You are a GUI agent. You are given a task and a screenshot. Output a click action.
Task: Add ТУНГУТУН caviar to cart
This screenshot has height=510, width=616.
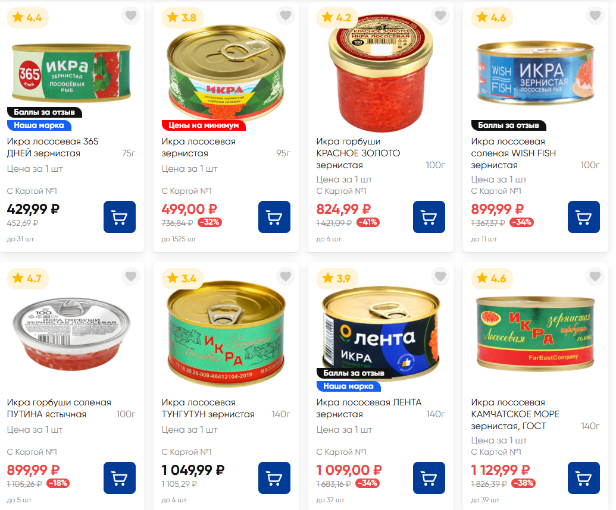(274, 478)
